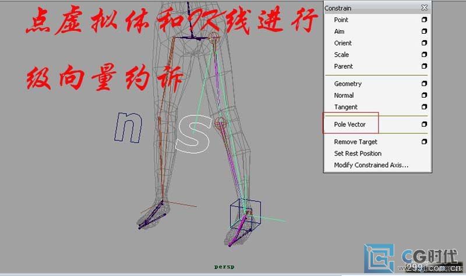Choose Scale constraint menu item
The image size is (466, 276).
341,55
